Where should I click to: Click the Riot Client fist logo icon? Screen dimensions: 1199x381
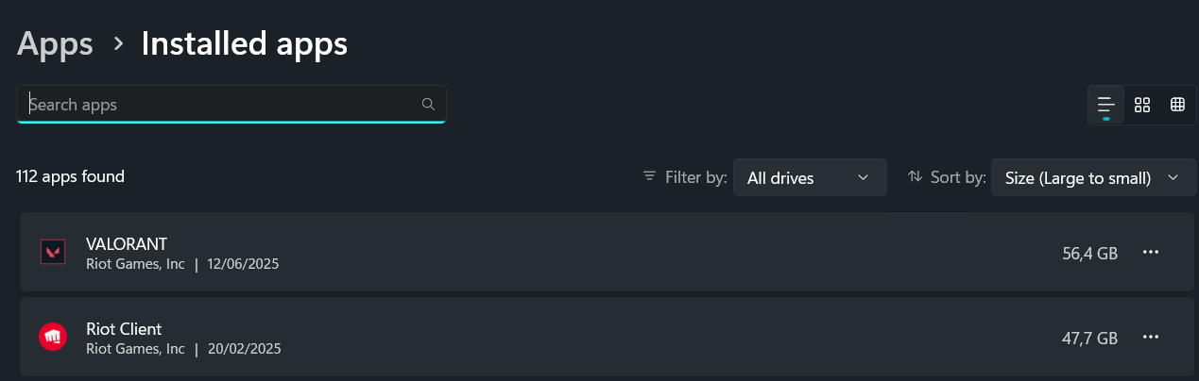[x=51, y=338]
